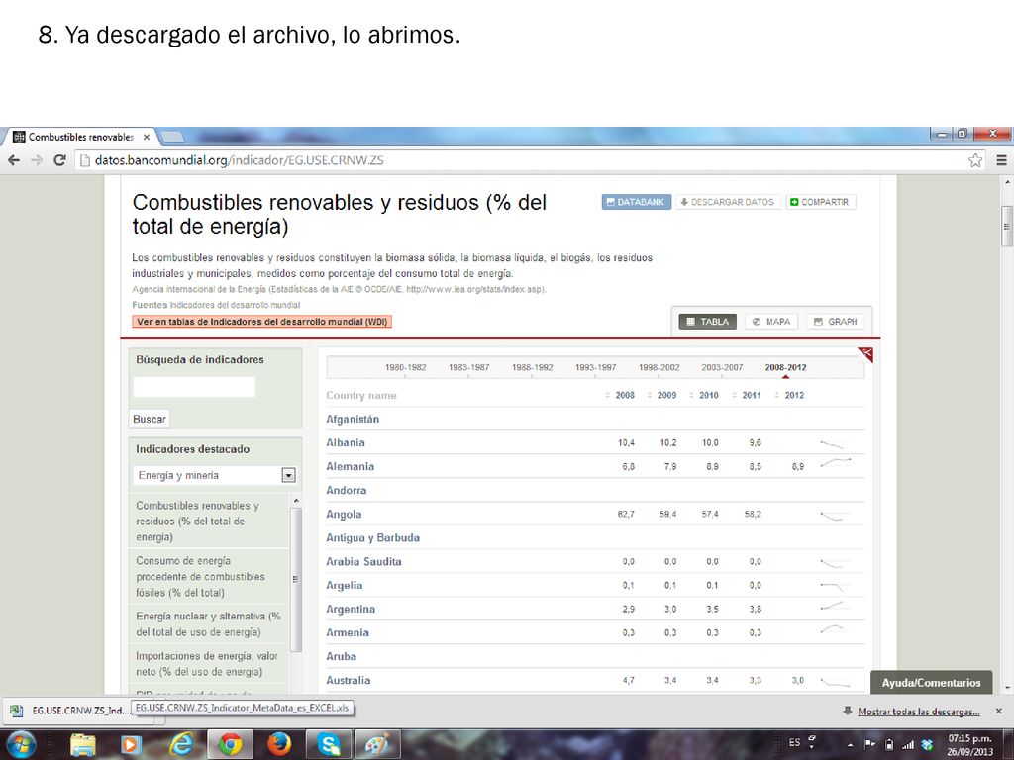The image size is (1014, 760).
Task: Open Windows Explorer from taskbar
Action: coord(83,745)
